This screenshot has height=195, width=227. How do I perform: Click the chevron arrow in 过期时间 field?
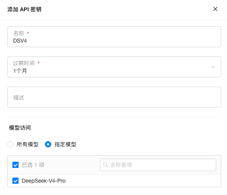coord(213,67)
